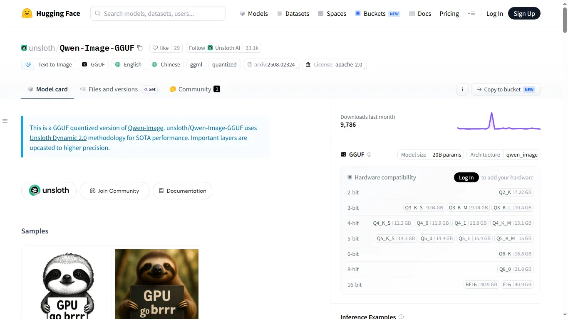Image resolution: width=568 pixels, height=319 pixels.
Task: Open the three-dot model actions menu
Action: [x=462, y=89]
